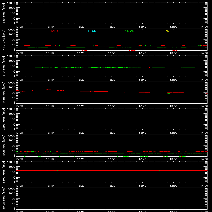212x212 pixels.
Task: Select the 1415 MHz [SFU] axis label
Action: click(x=3, y=92)
